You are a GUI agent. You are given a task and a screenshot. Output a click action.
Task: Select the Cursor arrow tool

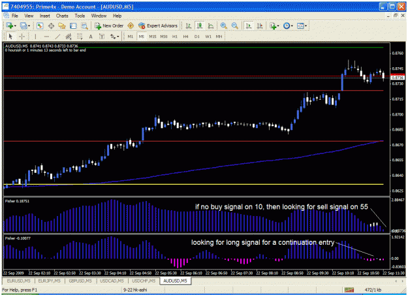pyautogui.click(x=10, y=37)
